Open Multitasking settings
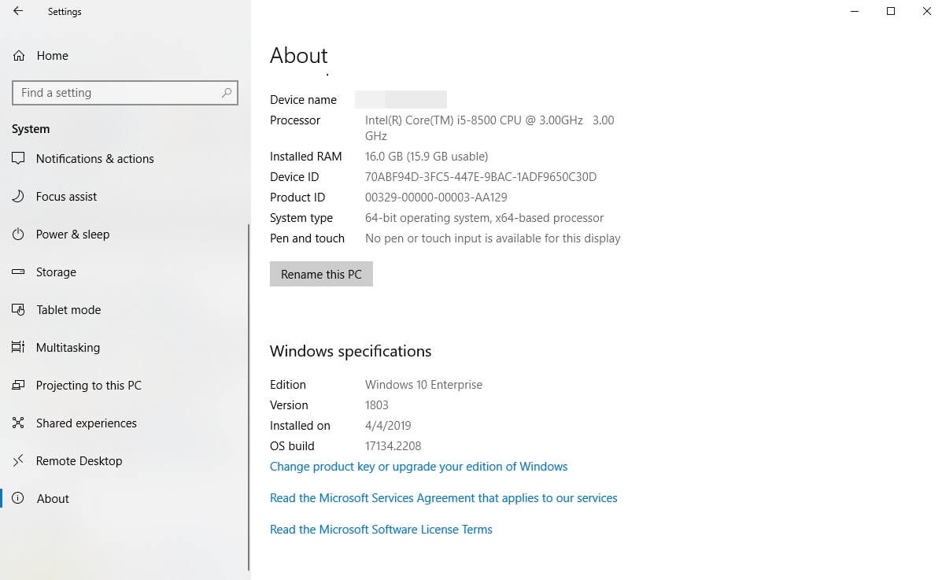Viewport: 942px width, 580px height. click(x=68, y=347)
